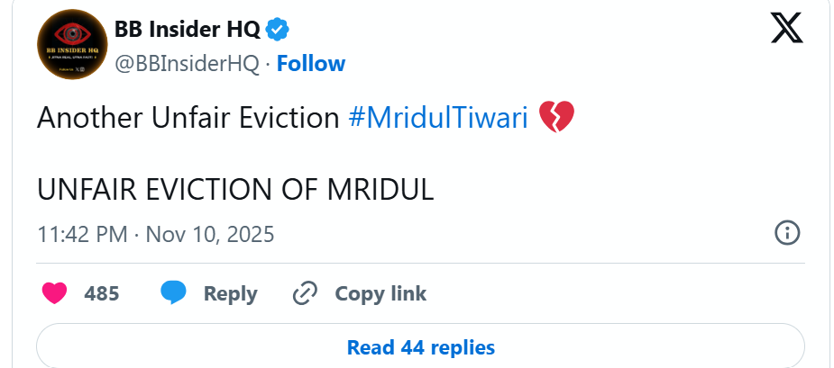The height and width of the screenshot is (368, 834).
Task: Open the #MridulTiwari hashtag
Action: 438,118
